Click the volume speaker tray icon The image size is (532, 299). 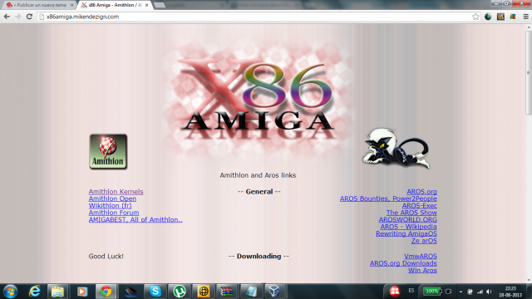click(489, 292)
